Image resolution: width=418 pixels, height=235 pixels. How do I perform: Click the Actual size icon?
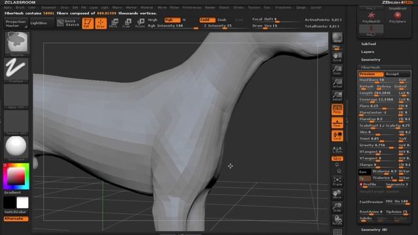[x=337, y=83]
